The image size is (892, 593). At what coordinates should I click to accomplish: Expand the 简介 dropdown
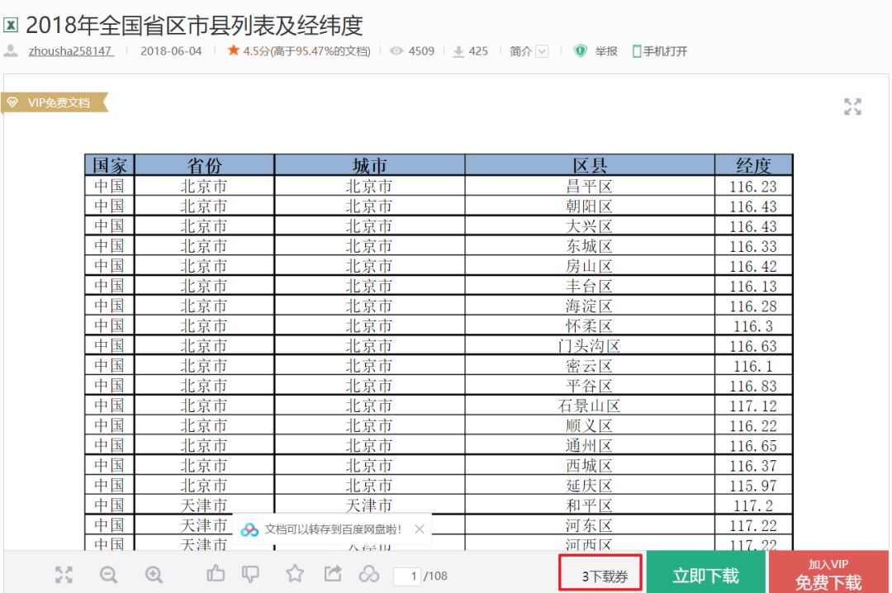tap(529, 51)
